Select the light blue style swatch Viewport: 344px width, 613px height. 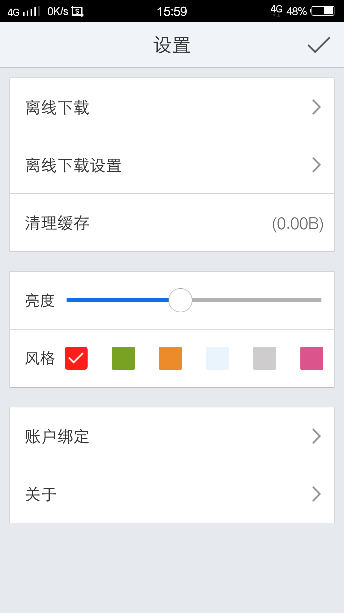click(218, 358)
